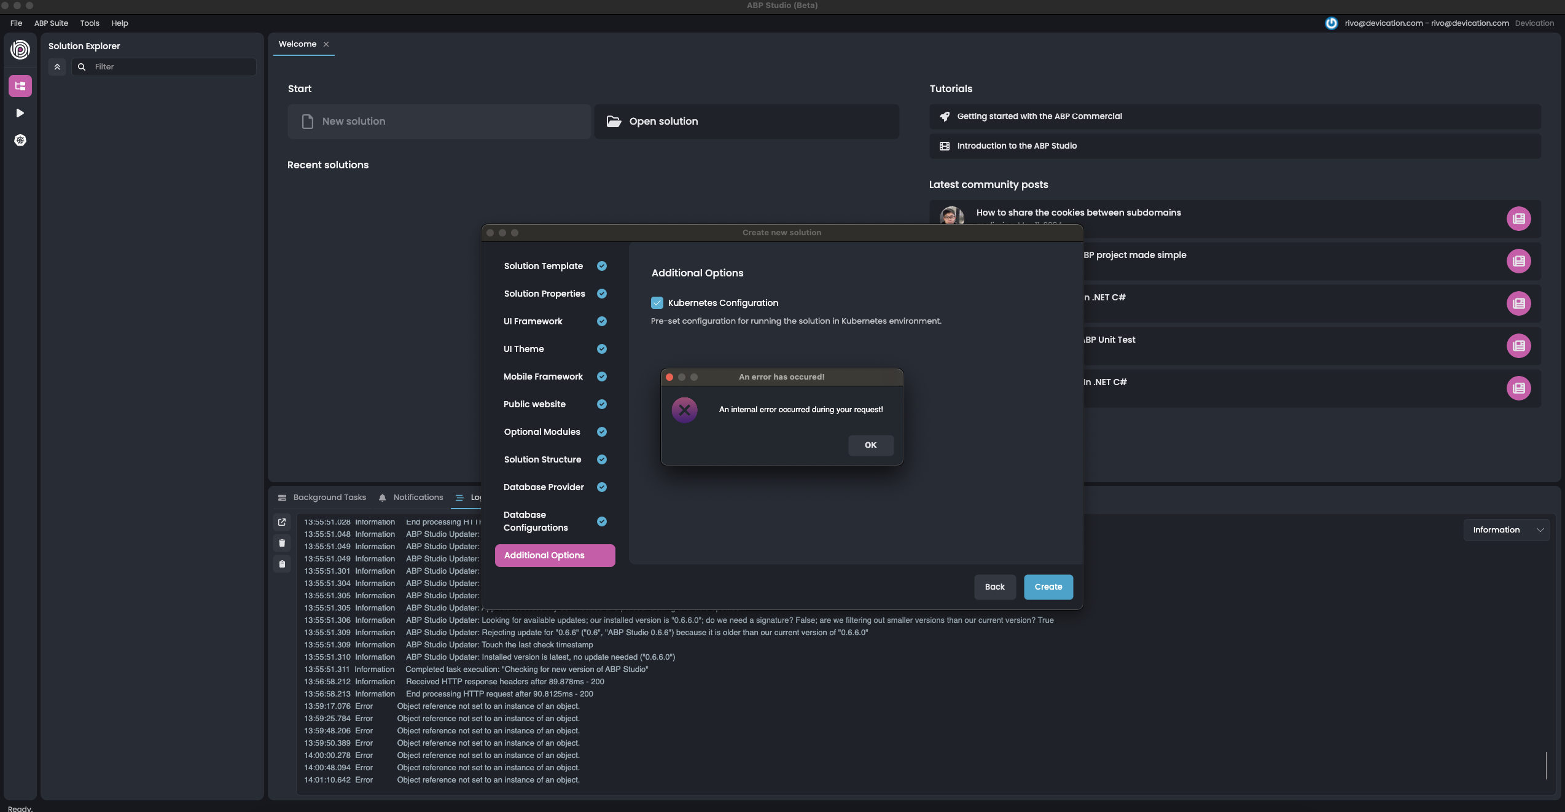Screen dimensions: 1565x812
Task: Click the account power icon
Action: [x=1331, y=23]
